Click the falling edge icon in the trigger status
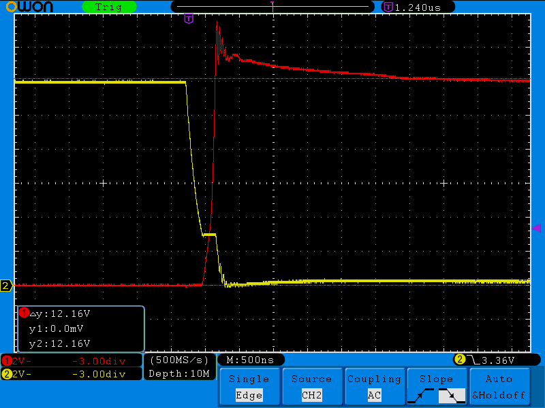This screenshot has width=545, height=408. 473,360
